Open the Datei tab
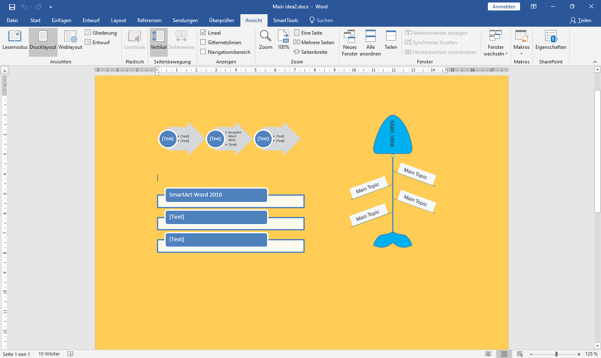Screen dimensions: 601x358 pos(13,20)
